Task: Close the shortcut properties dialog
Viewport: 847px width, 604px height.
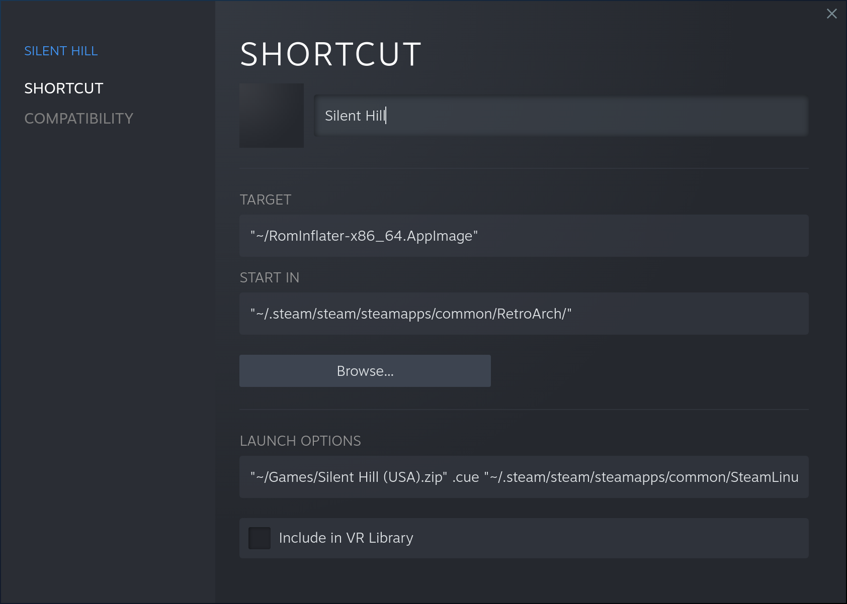Action: click(832, 14)
